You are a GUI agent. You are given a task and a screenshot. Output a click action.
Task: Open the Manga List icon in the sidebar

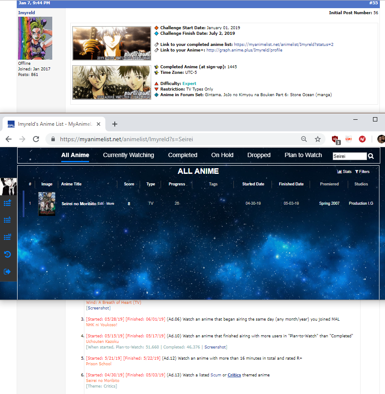click(x=8, y=236)
